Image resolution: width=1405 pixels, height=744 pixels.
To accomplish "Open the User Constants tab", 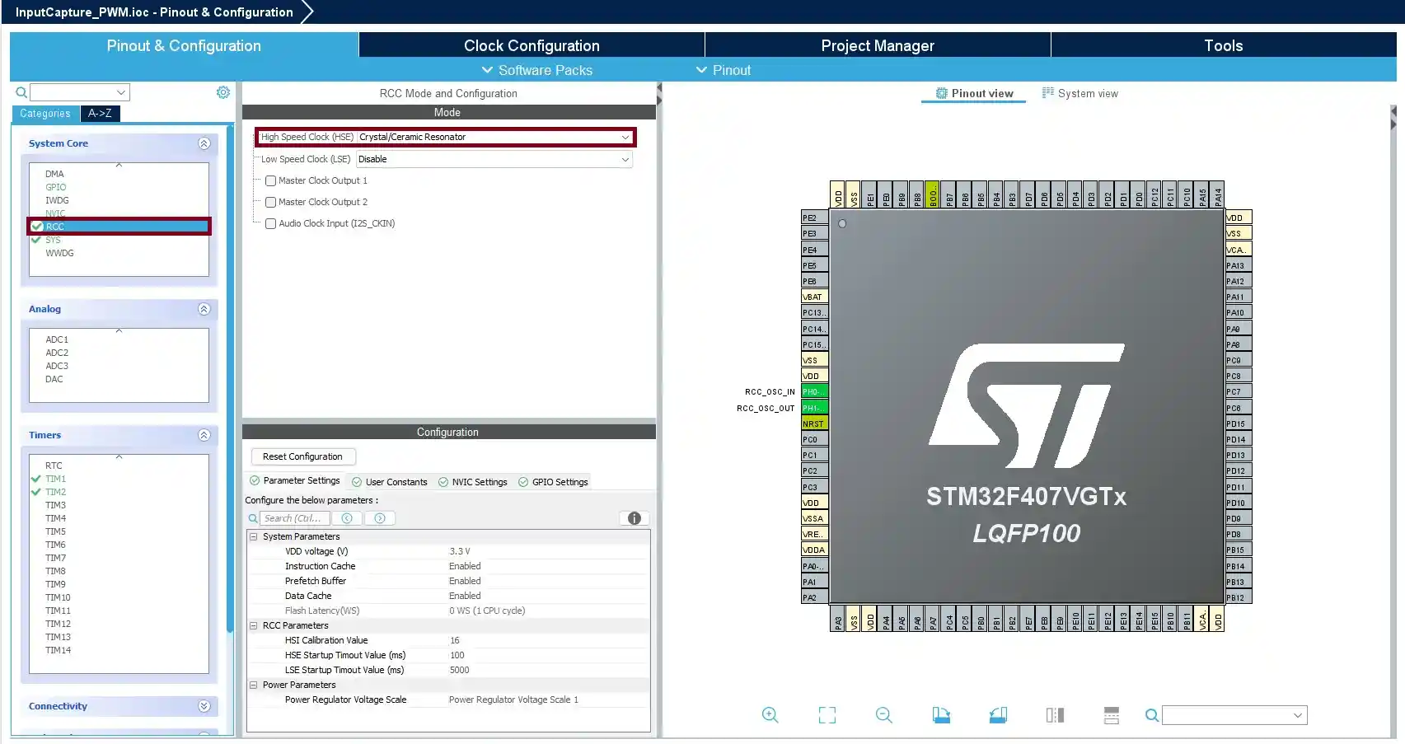I will (x=389, y=482).
